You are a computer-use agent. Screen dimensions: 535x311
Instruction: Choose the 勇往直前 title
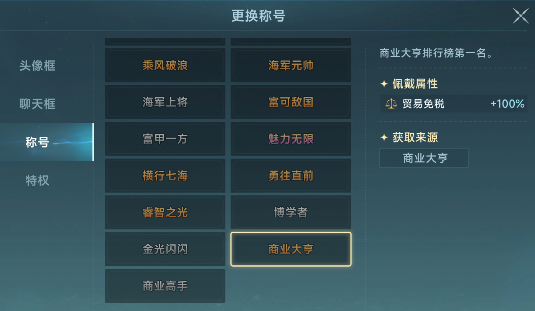pyautogui.click(x=291, y=176)
